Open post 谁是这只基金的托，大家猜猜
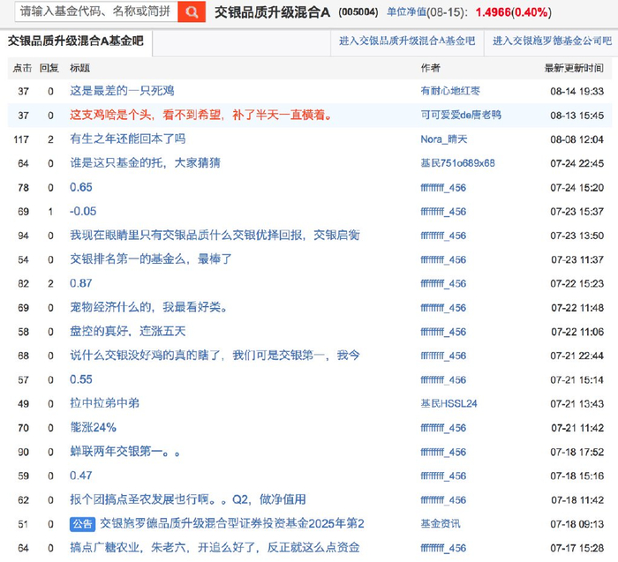 click(146, 163)
